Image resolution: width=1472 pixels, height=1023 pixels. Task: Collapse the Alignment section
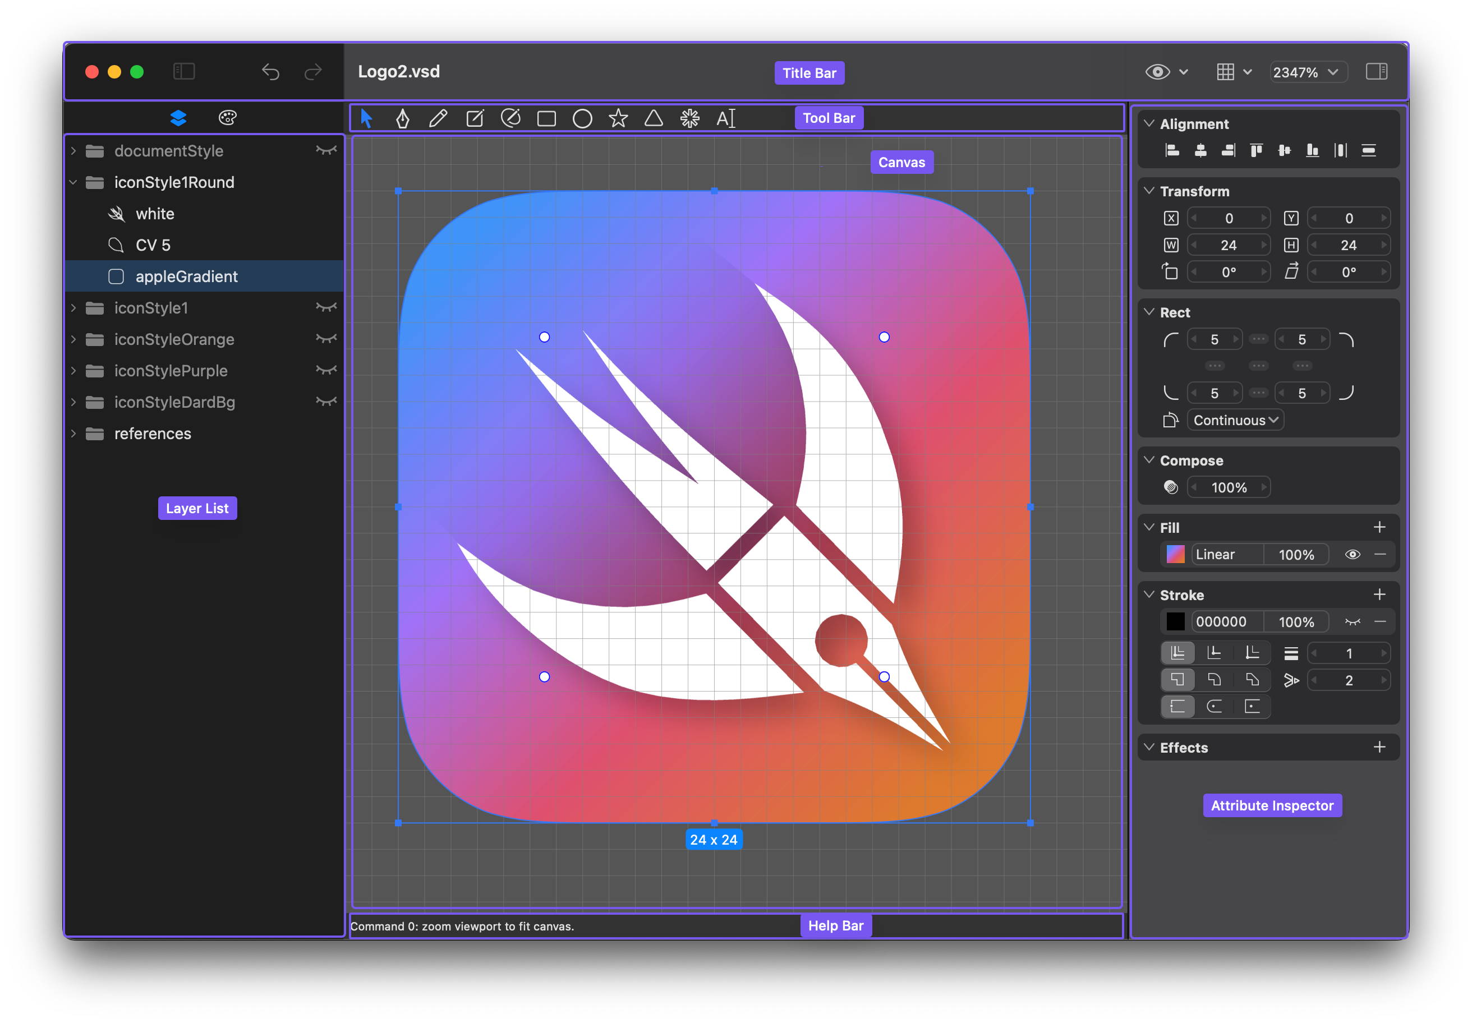coord(1149,123)
